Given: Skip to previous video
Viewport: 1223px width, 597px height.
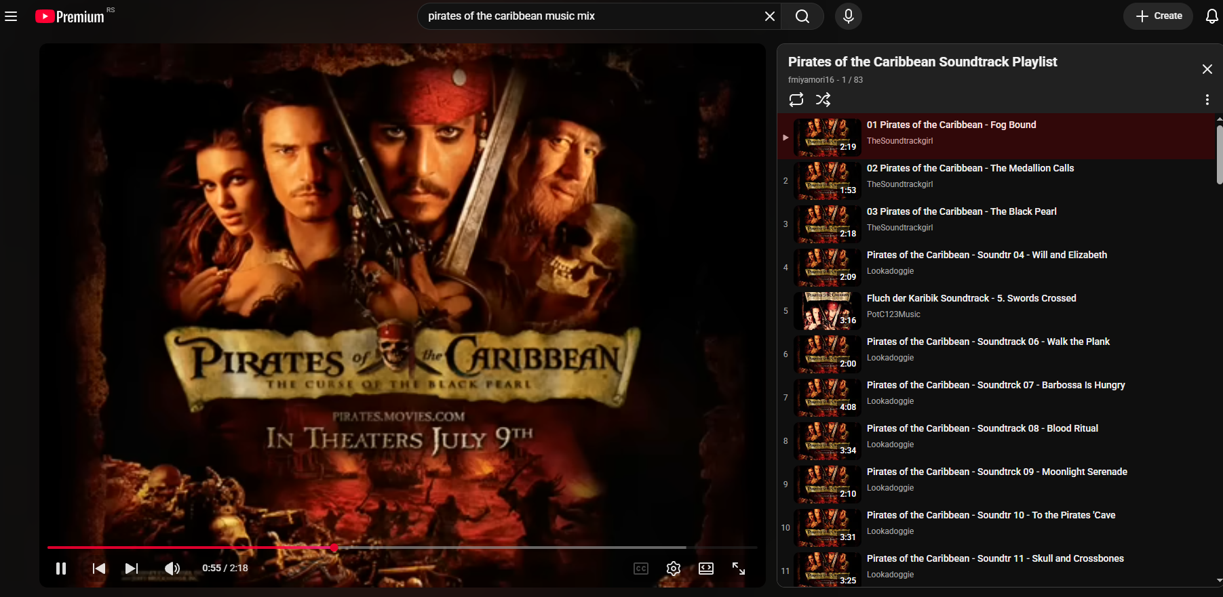Looking at the screenshot, I should point(99,569).
